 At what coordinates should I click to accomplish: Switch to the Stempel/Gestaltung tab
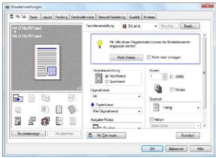[x=112, y=17]
